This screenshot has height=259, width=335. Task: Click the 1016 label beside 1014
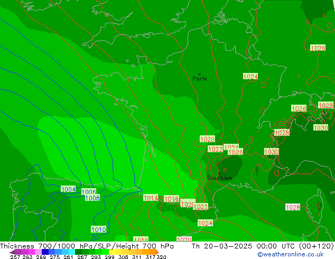[171, 199]
